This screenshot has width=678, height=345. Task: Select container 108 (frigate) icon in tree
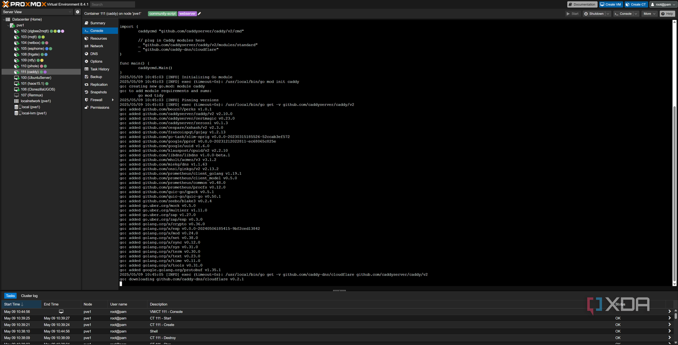(x=17, y=55)
